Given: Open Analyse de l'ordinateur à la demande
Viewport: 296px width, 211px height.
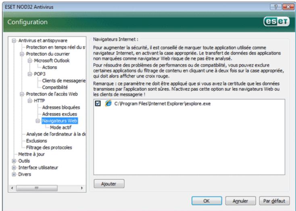Looking at the screenshot, I should pos(56,134).
